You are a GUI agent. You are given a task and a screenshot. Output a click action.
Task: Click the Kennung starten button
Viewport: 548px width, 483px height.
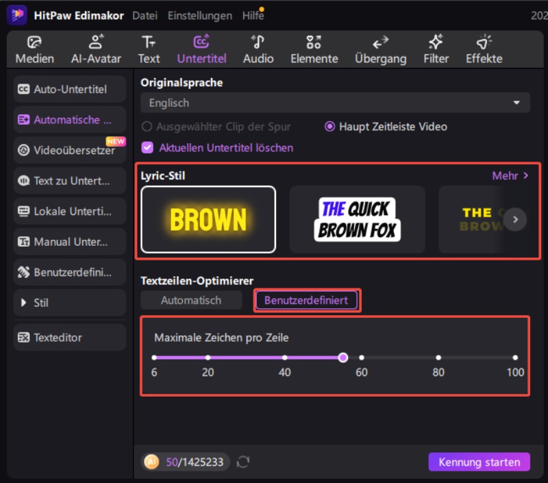pyautogui.click(x=479, y=462)
